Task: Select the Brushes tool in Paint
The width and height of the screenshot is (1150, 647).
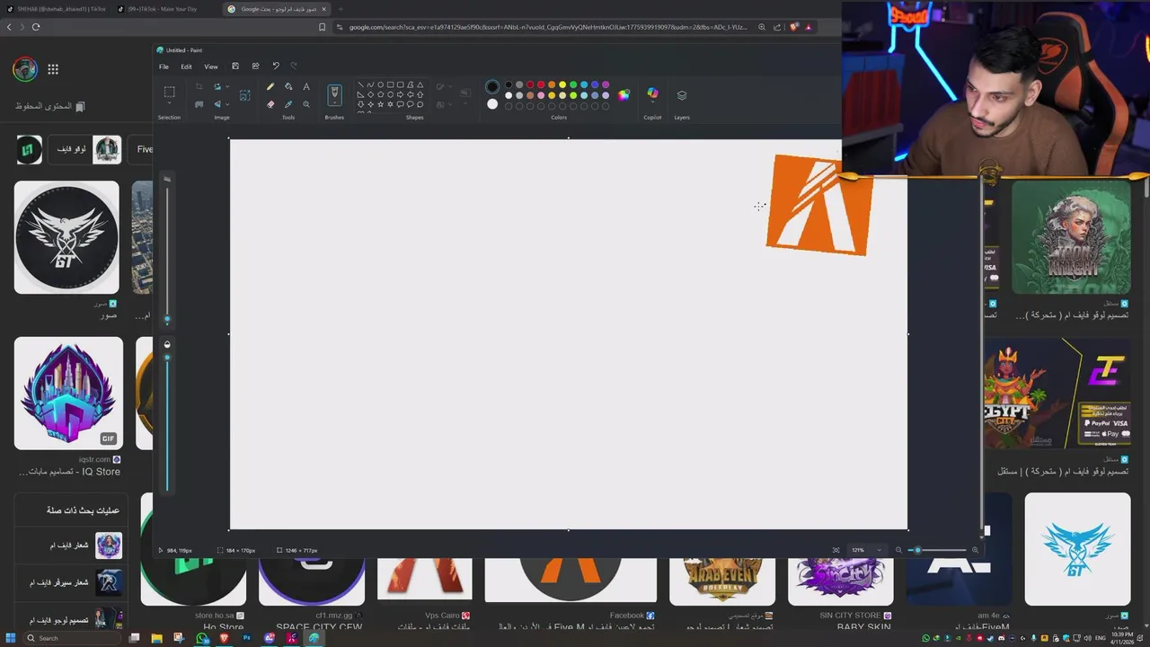Action: click(x=334, y=93)
